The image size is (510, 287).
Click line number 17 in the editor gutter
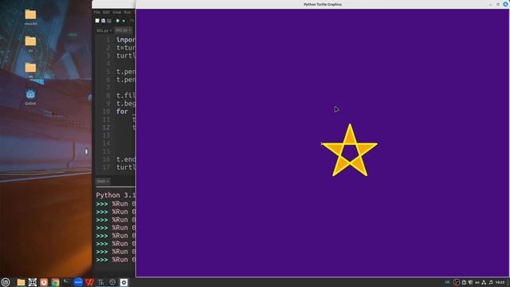tap(106, 167)
